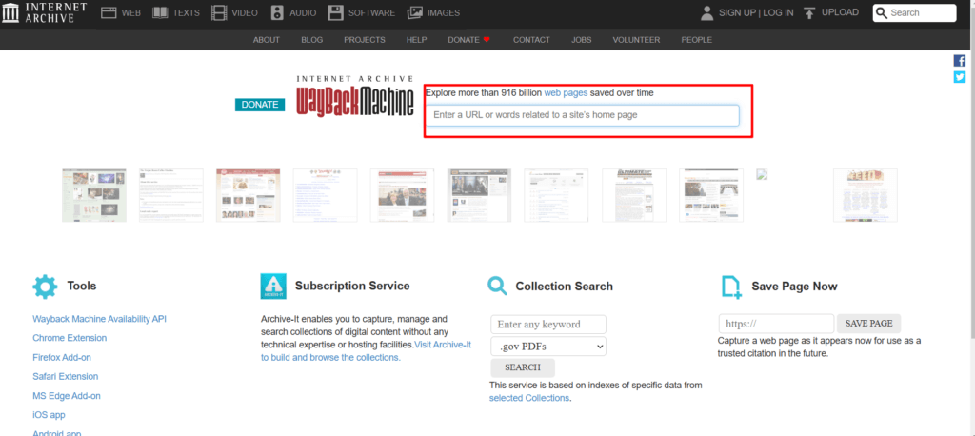Open the PROJECTS menu item
This screenshot has width=975, height=436.
click(x=365, y=40)
